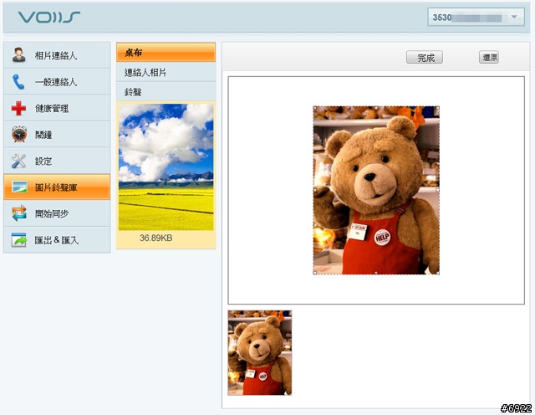Click the 完成 button
The image size is (535, 415).
click(x=425, y=58)
